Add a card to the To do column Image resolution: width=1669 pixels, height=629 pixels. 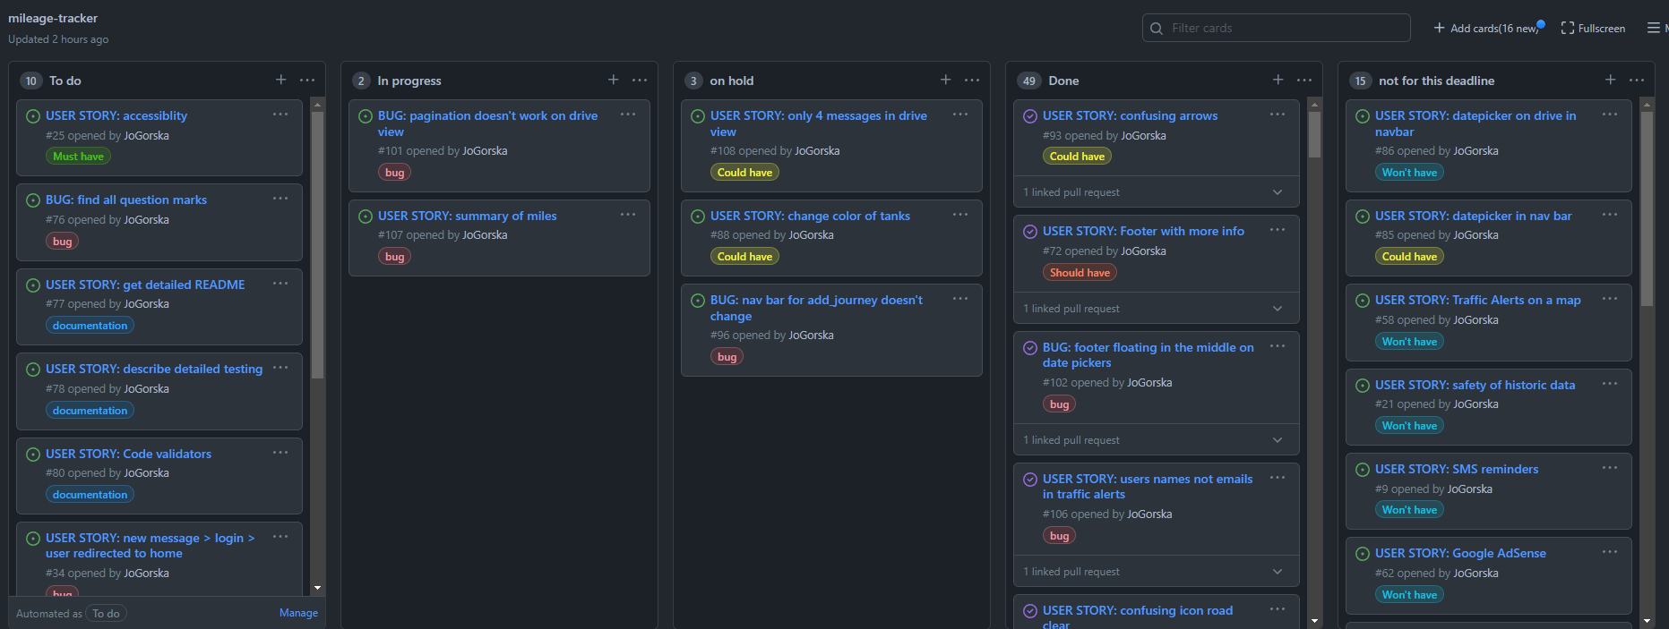(x=281, y=80)
